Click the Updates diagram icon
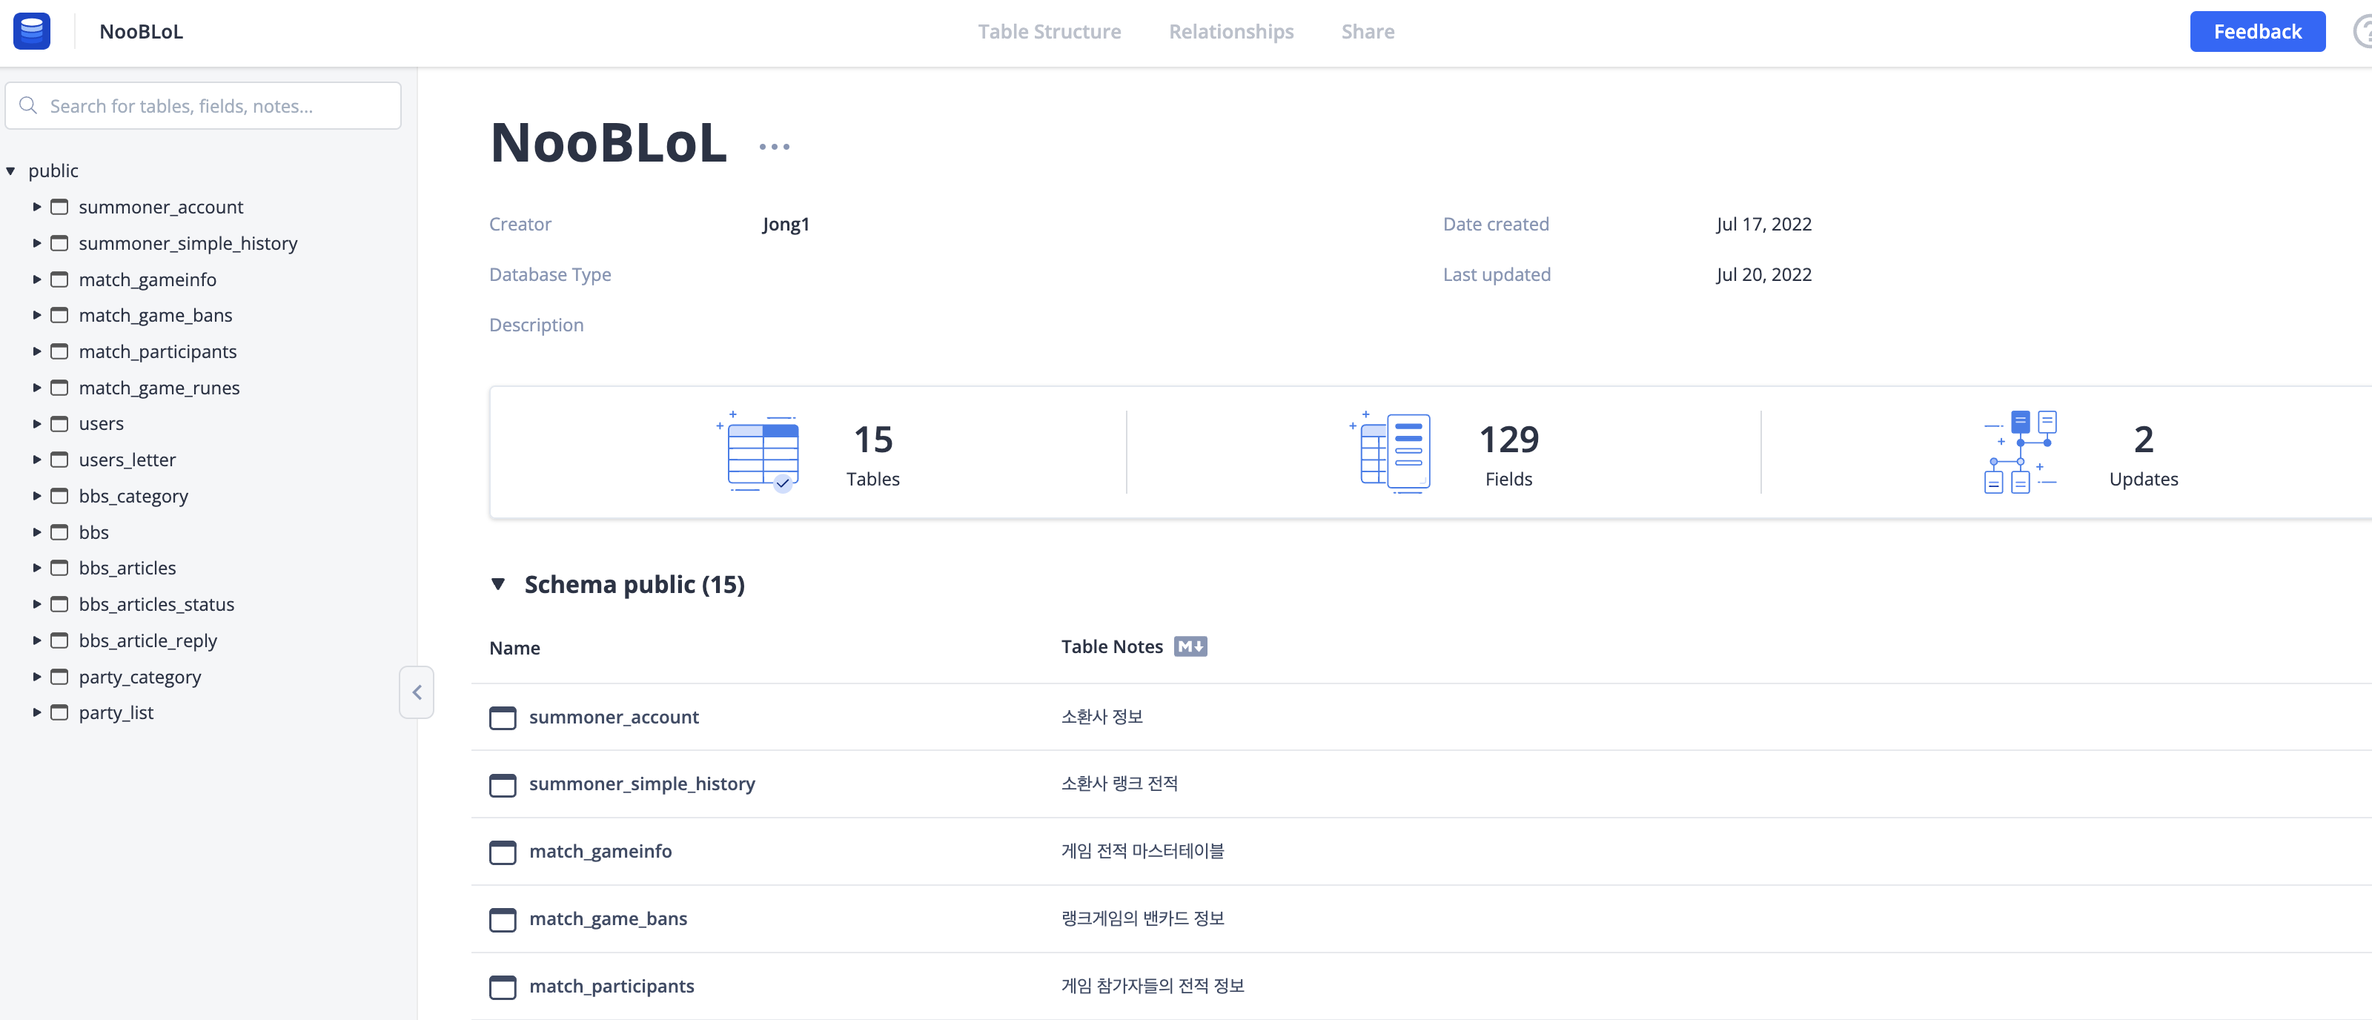The width and height of the screenshot is (2372, 1020). 2020,452
